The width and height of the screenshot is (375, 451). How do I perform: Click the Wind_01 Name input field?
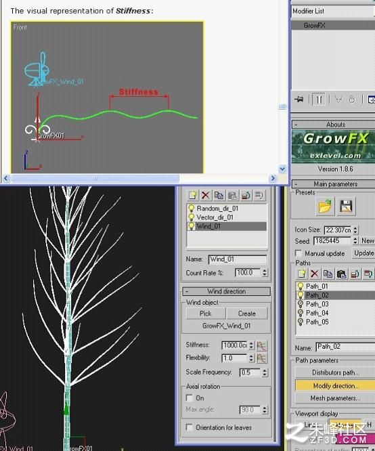238,259
